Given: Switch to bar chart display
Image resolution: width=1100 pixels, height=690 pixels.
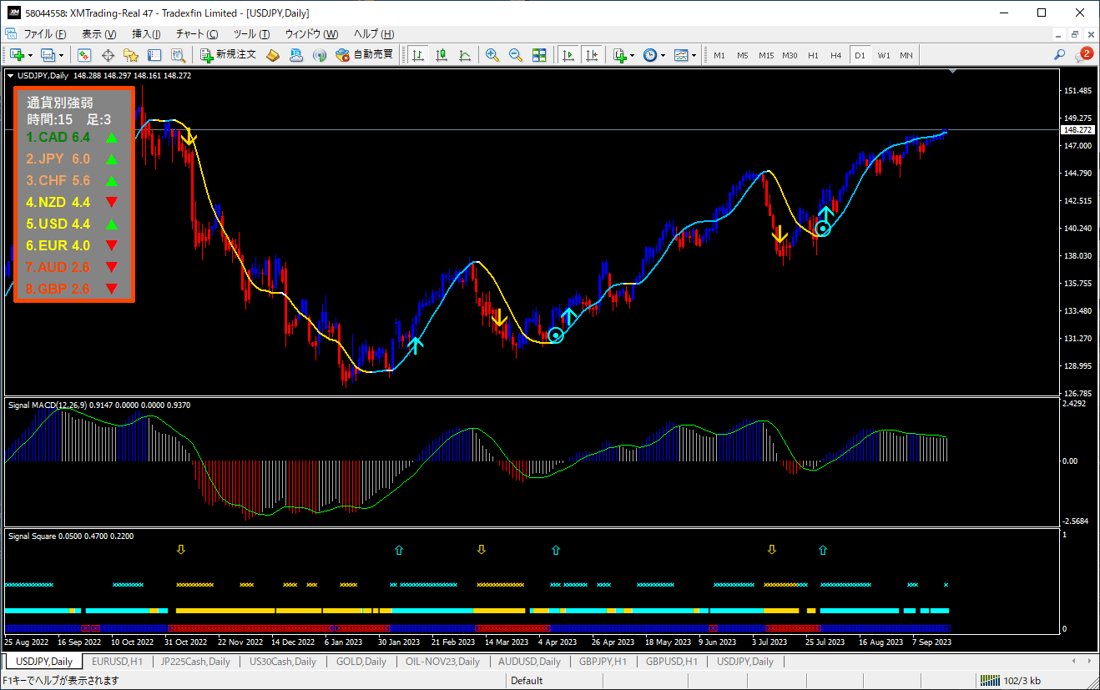Looking at the screenshot, I should point(417,55).
